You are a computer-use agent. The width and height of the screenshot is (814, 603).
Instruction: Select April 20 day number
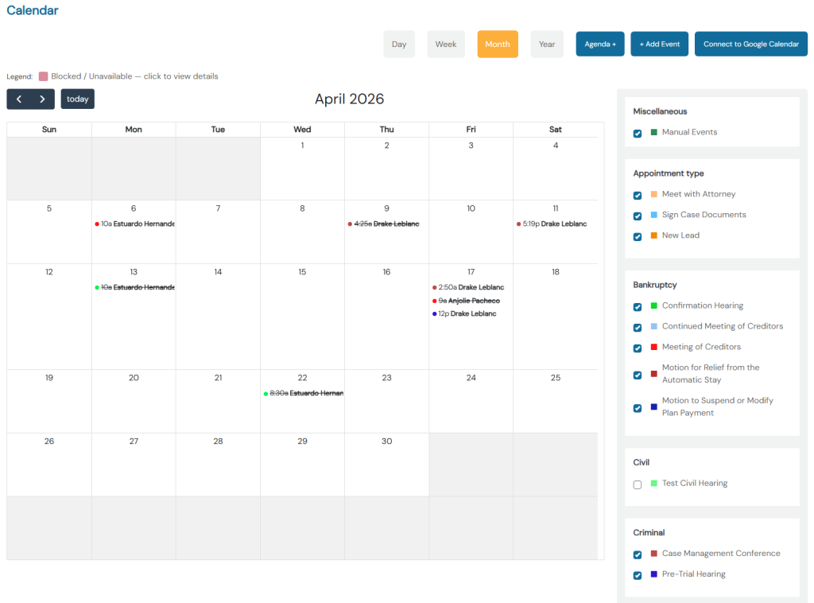tap(134, 378)
